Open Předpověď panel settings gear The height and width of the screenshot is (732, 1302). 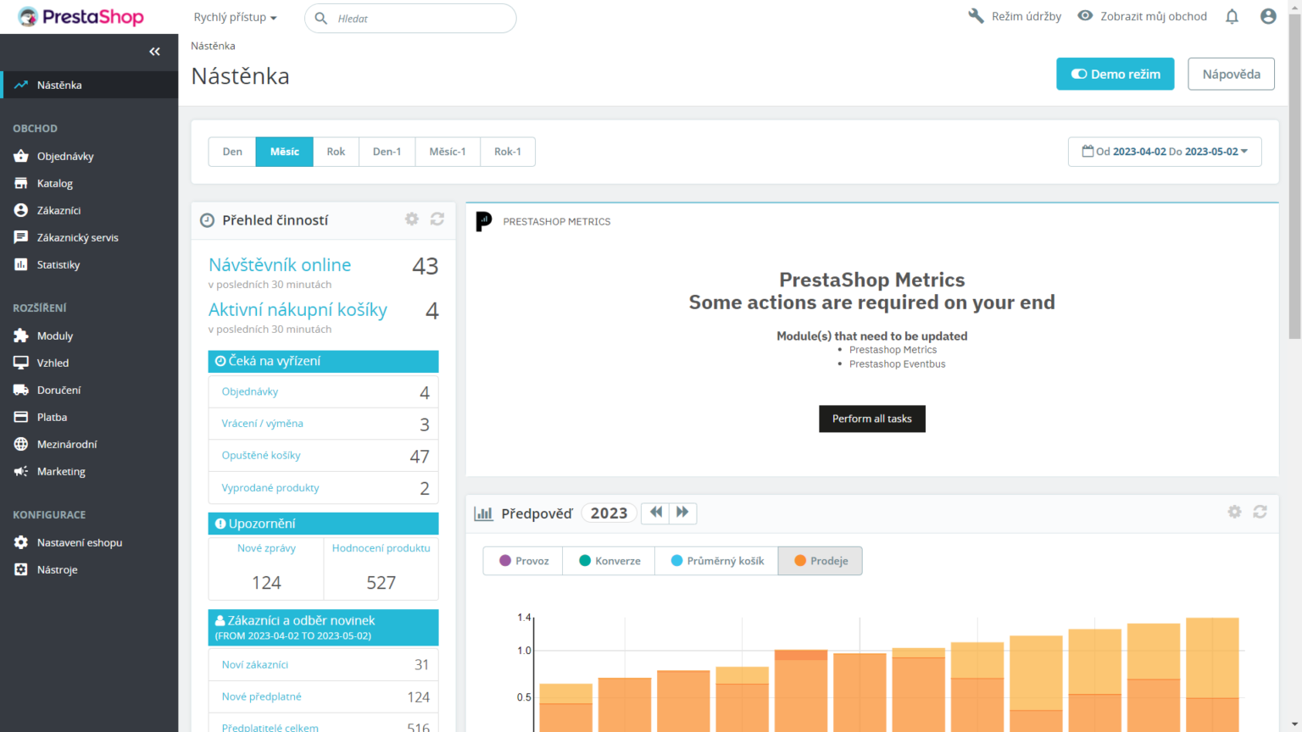tap(1234, 512)
